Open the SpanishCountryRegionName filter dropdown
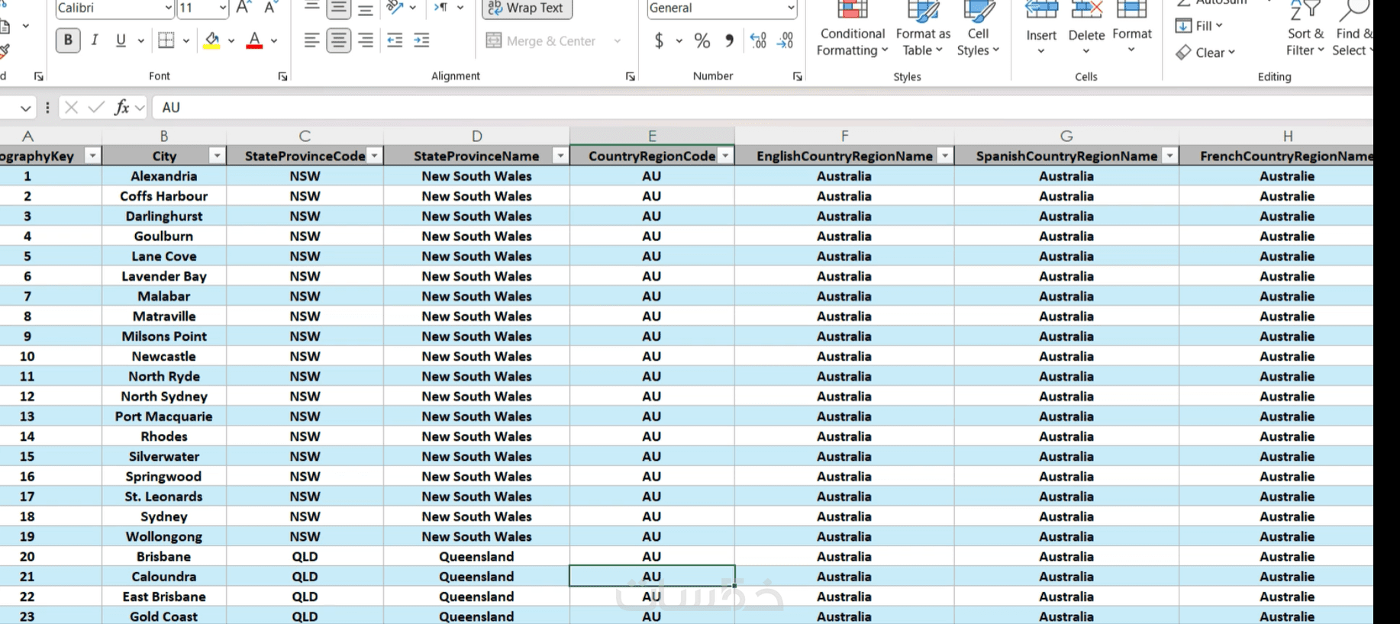This screenshot has width=1400, height=624. click(1170, 156)
